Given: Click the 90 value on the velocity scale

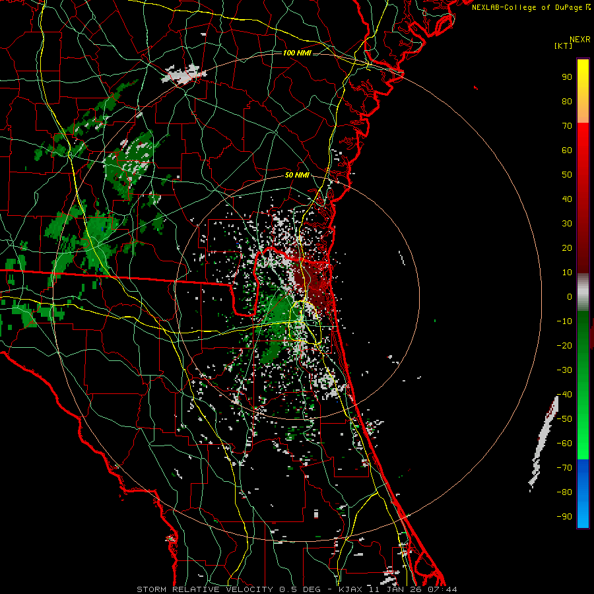Looking at the screenshot, I should pyautogui.click(x=567, y=77).
